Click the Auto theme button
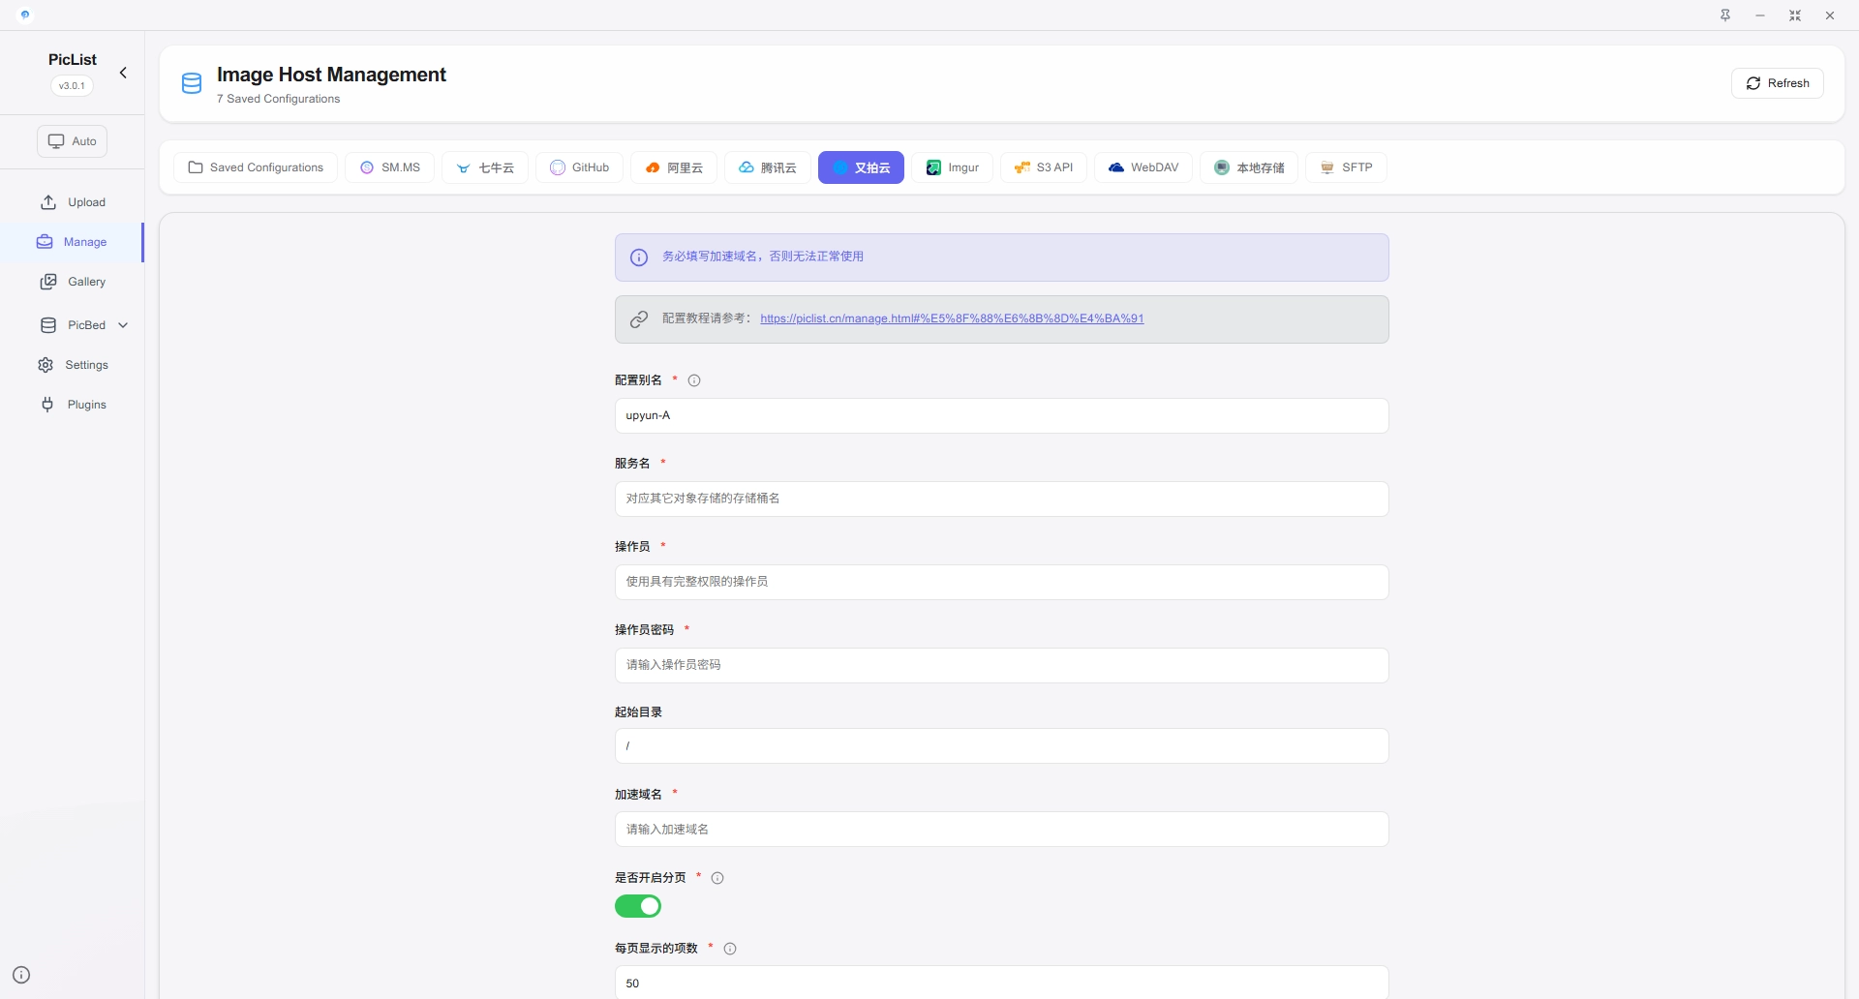 click(73, 141)
